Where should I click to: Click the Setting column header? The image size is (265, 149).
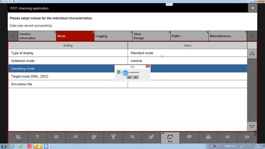coord(68,46)
